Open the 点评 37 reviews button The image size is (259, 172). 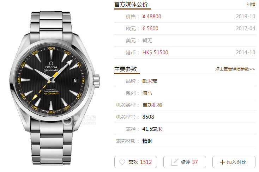click(185, 162)
